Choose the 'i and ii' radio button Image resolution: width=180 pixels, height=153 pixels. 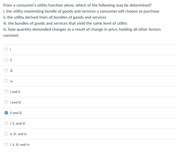click(x=6, y=92)
